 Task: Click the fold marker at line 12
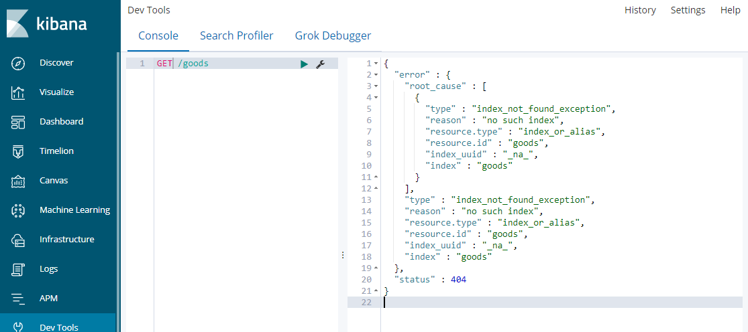pyautogui.click(x=376, y=188)
